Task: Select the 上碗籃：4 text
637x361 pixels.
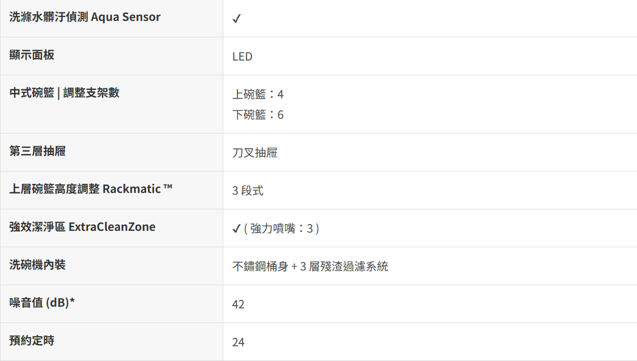Action: point(258,94)
